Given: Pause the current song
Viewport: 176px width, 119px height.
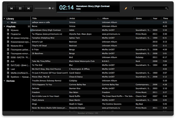Looking at the screenshot, I should (x=20, y=8).
